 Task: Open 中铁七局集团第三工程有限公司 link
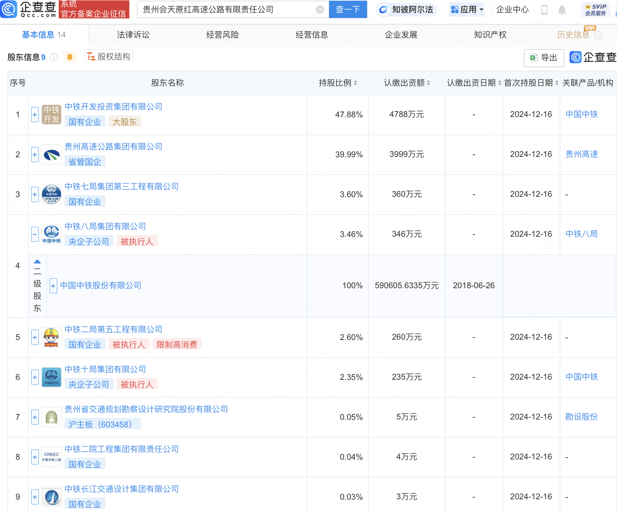(x=121, y=187)
